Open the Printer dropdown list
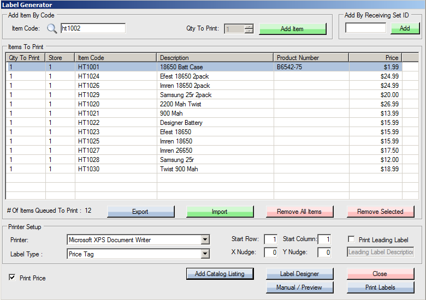The image size is (426, 300). [205, 239]
